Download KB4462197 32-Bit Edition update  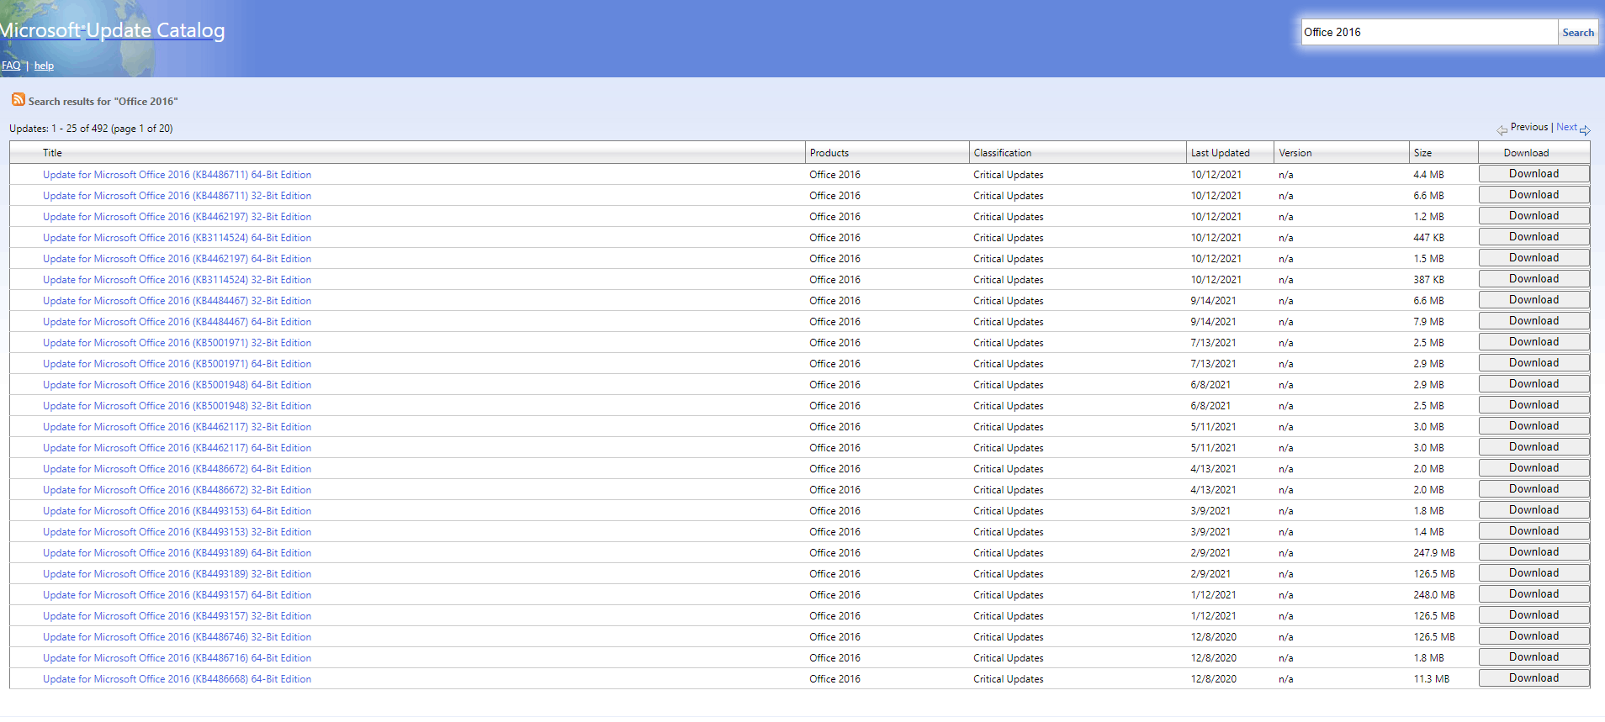[x=1534, y=216]
